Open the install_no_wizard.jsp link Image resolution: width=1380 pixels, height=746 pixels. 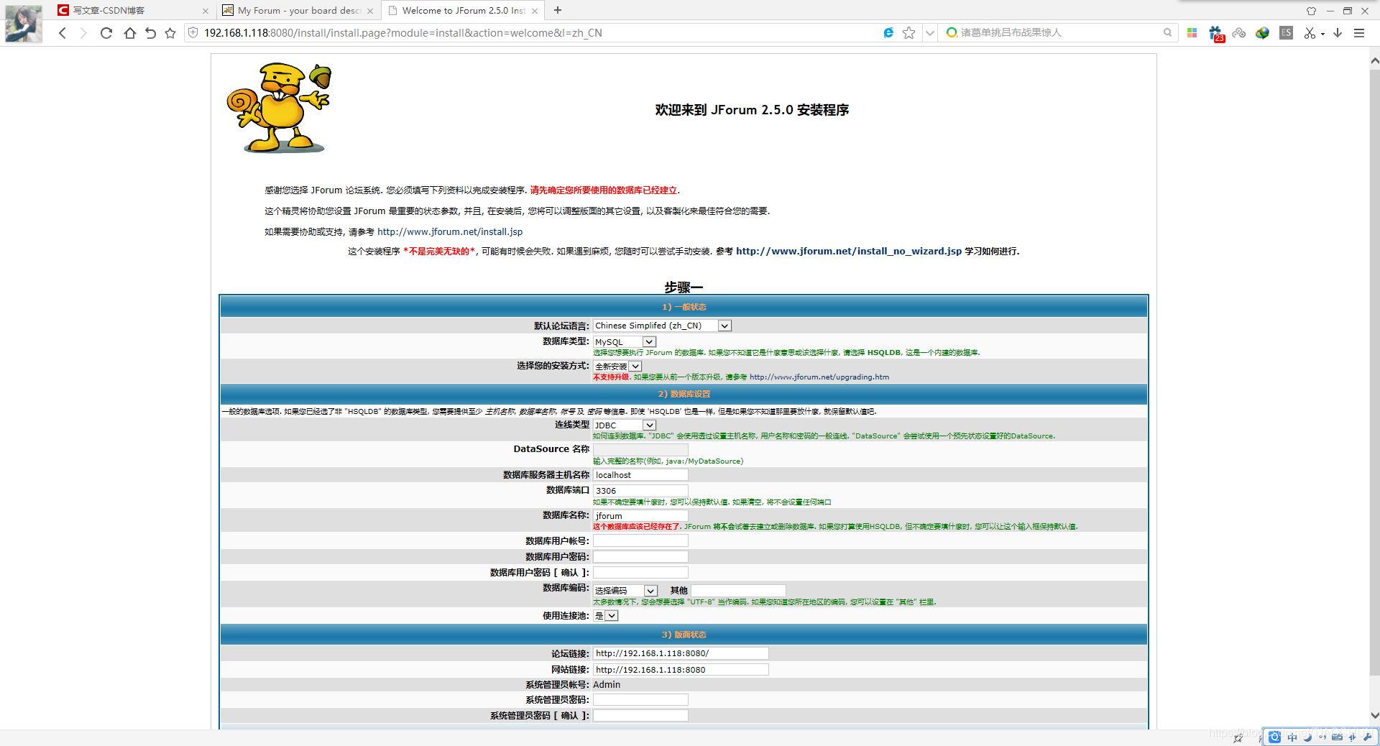tap(849, 252)
